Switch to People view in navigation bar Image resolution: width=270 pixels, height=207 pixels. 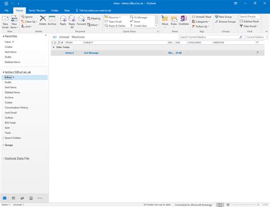22,198
